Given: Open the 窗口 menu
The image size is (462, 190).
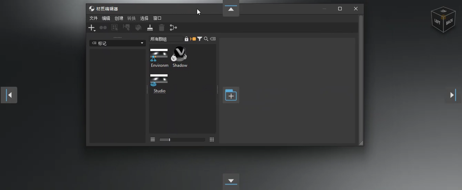Looking at the screenshot, I should click(x=157, y=18).
